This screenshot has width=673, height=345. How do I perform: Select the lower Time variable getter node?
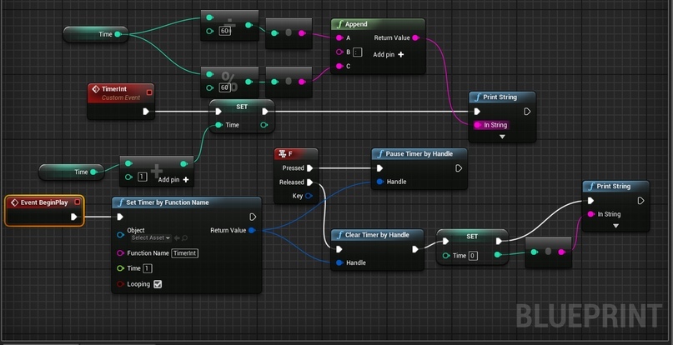pos(71,172)
